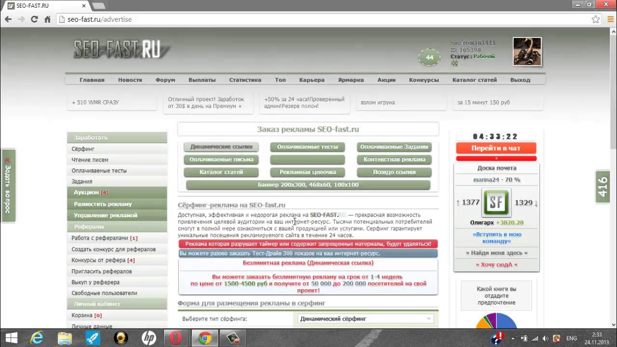Click the browser Back arrow
617x347 pixels.
(8, 19)
